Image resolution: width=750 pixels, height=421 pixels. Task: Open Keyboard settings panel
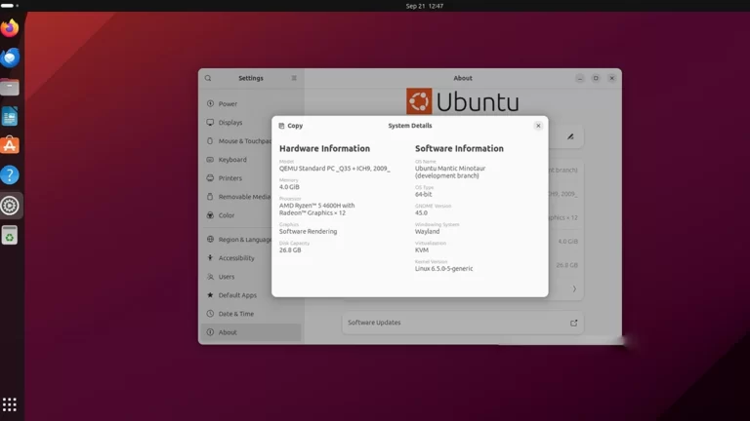pyautogui.click(x=251, y=160)
